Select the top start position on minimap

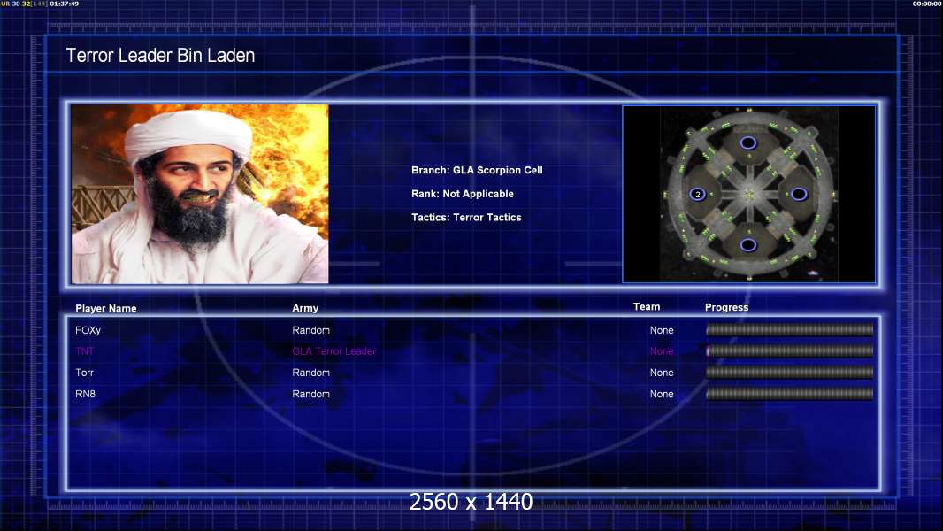[x=748, y=142]
